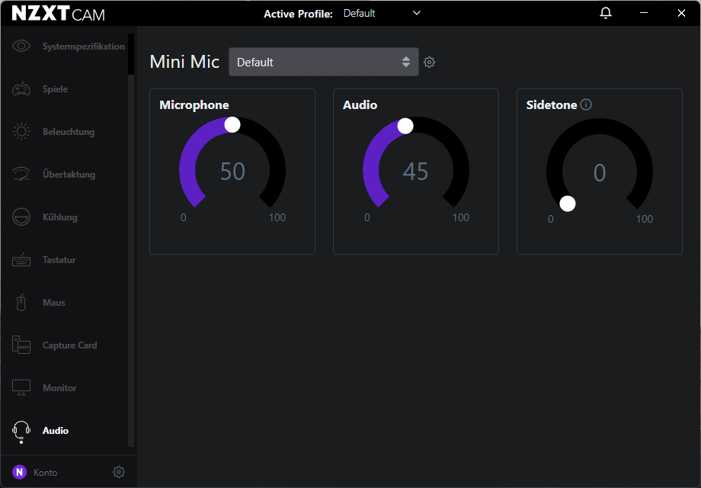Open the notifications bell icon

[606, 13]
